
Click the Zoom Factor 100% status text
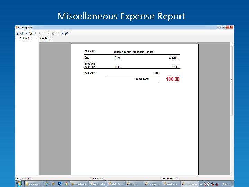169,179
